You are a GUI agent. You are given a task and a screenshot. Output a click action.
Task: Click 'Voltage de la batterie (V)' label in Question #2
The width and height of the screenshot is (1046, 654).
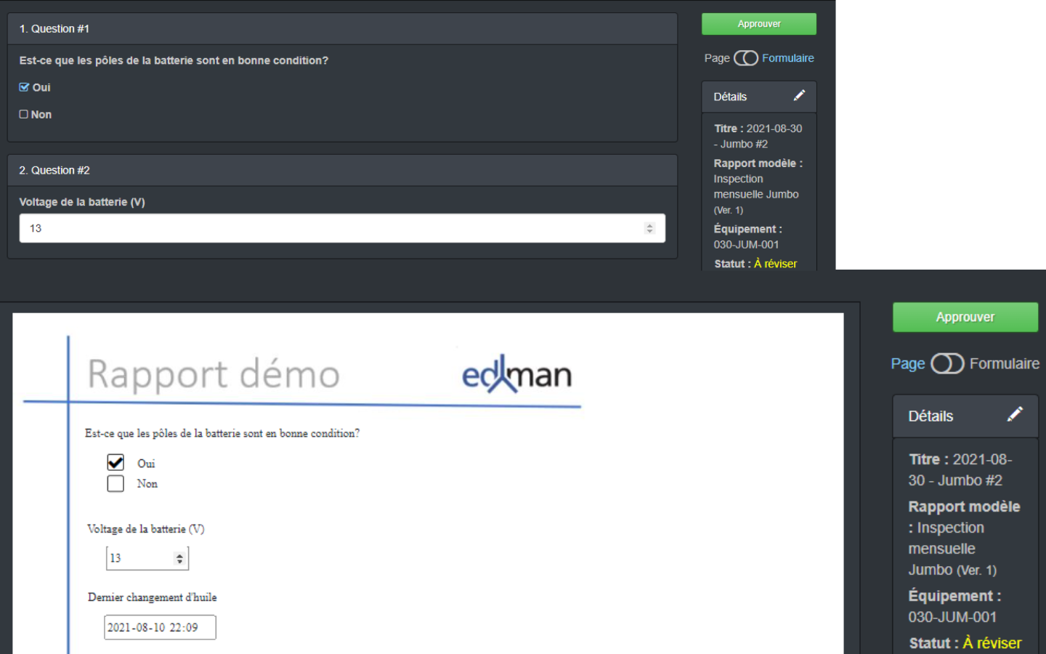(x=82, y=202)
